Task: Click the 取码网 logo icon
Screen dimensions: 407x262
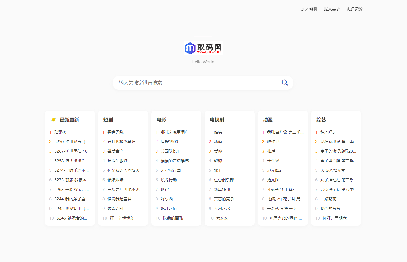Action: tap(190, 48)
